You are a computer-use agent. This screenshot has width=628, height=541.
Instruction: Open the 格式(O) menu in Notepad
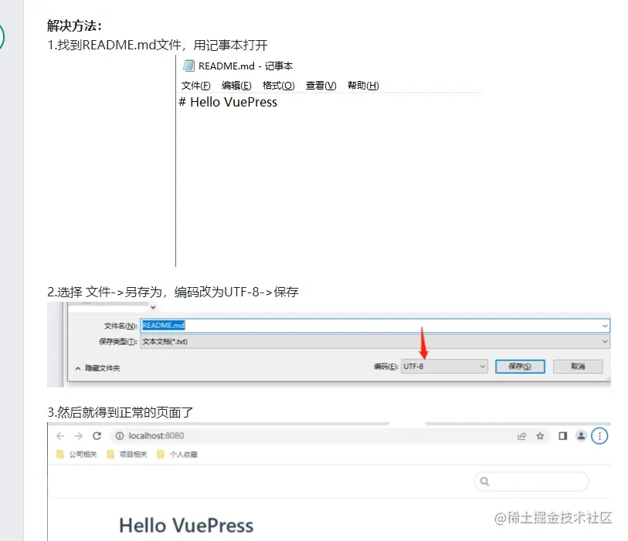point(278,86)
